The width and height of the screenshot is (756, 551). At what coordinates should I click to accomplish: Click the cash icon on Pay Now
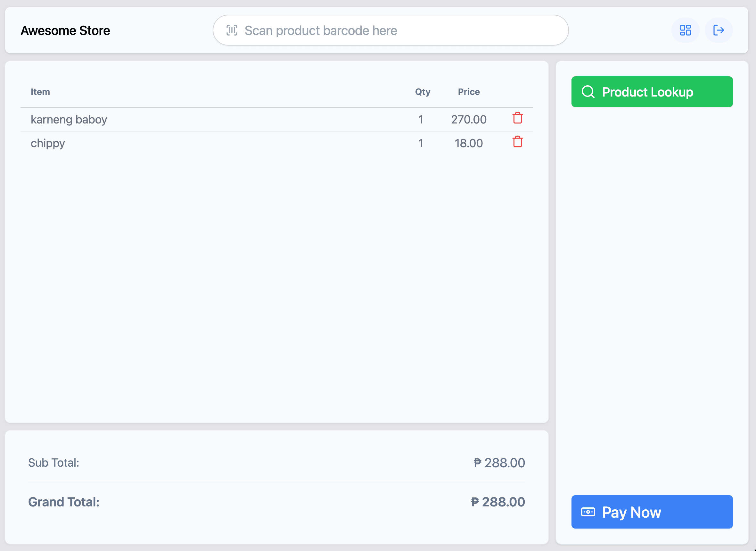588,512
